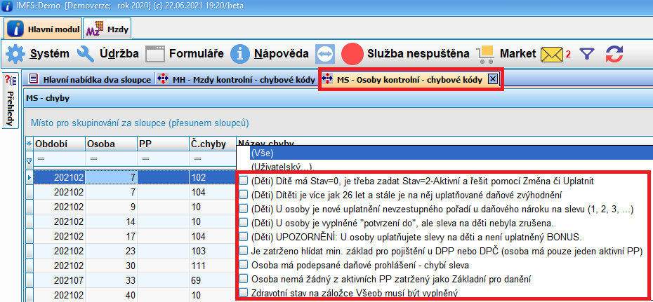Click PP filter row cell

pyautogui.click(x=163, y=159)
